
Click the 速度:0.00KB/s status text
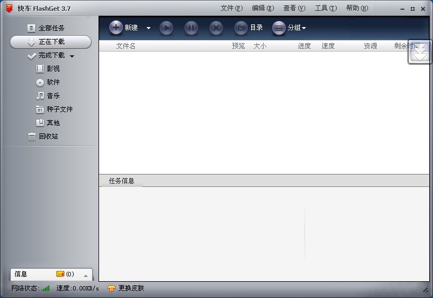77,288
